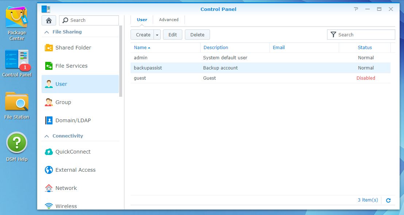Image resolution: width=404 pixels, height=215 pixels.
Task: Click the 'Backup account' description
Action: 220,68
